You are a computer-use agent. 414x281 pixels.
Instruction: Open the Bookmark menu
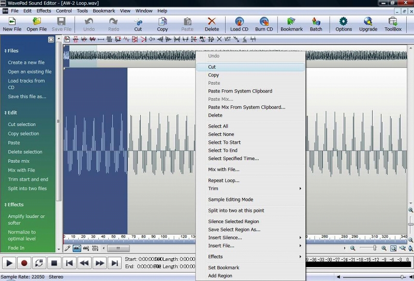104,11
